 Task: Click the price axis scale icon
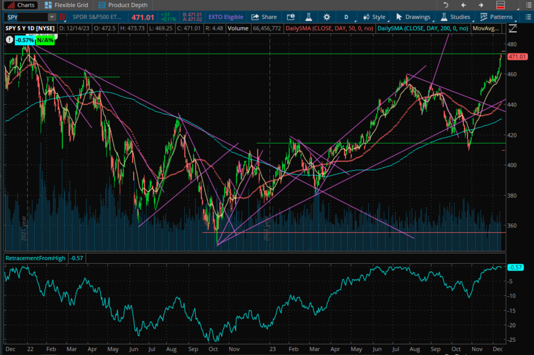(513, 29)
